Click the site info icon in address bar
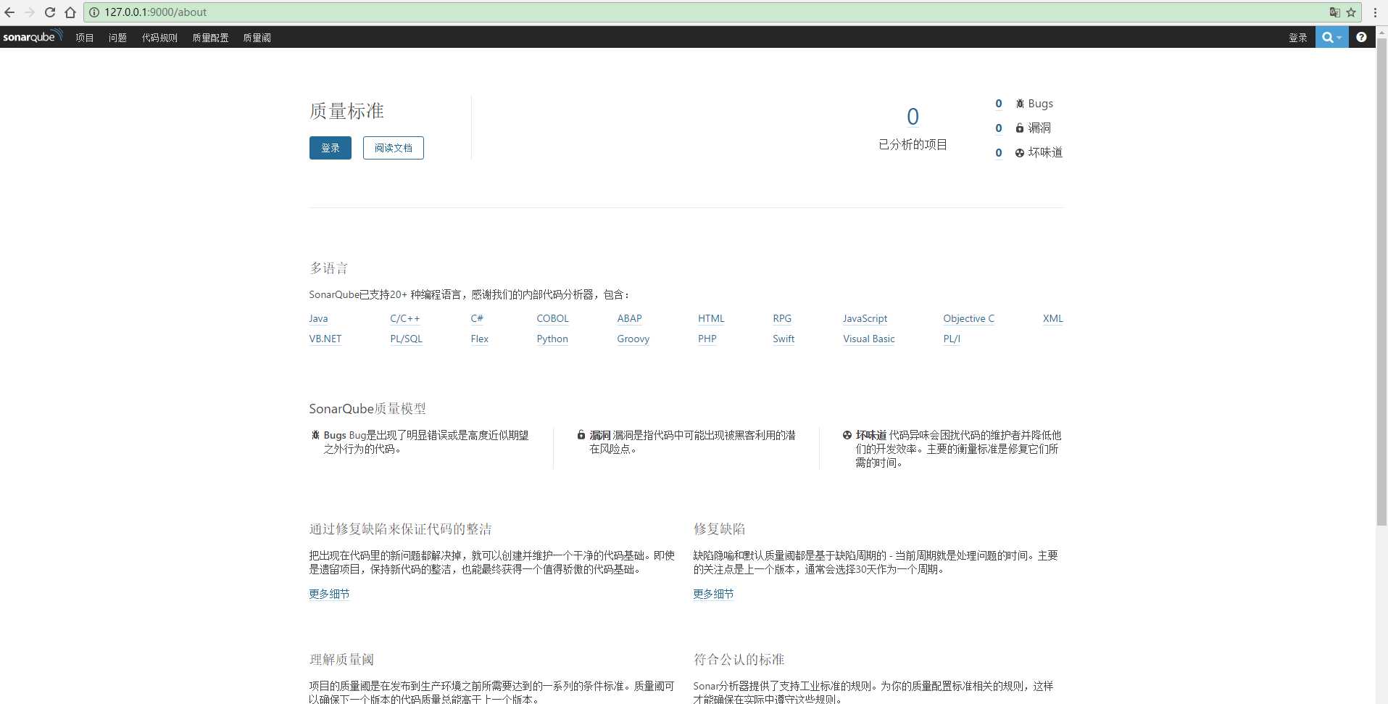 [94, 12]
